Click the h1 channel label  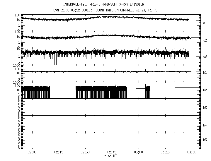pos(205,73)
